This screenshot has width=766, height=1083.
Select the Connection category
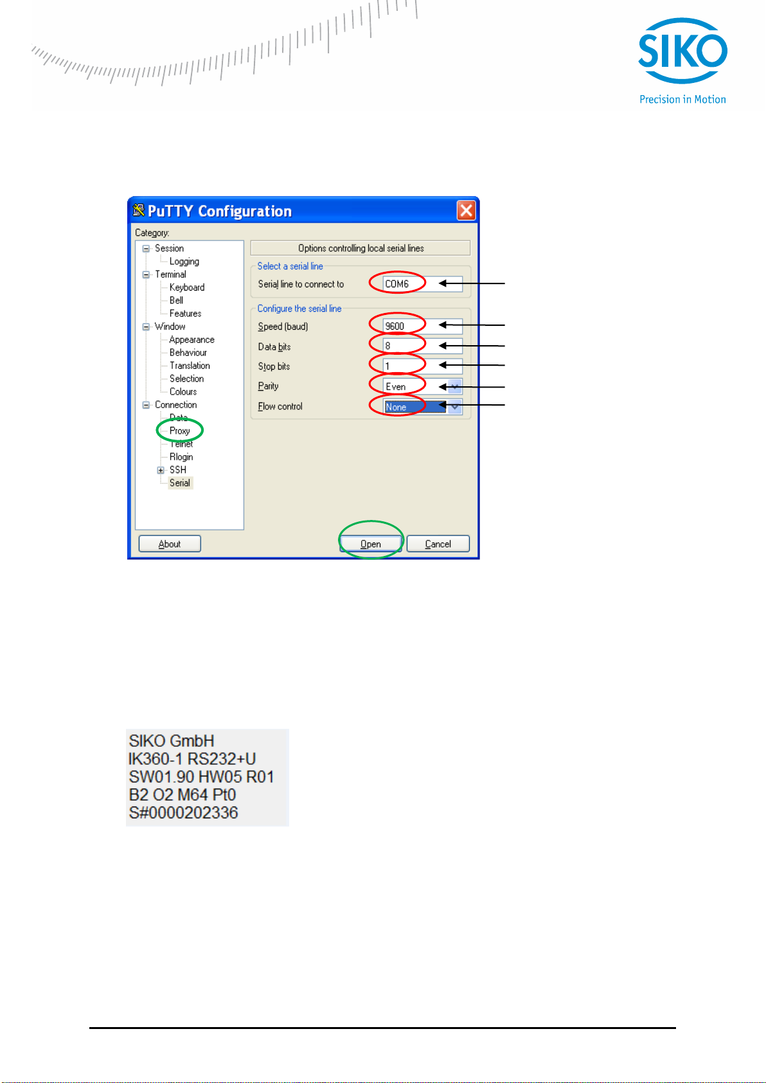point(175,405)
